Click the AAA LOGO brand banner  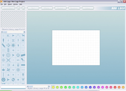tap(118, 8)
